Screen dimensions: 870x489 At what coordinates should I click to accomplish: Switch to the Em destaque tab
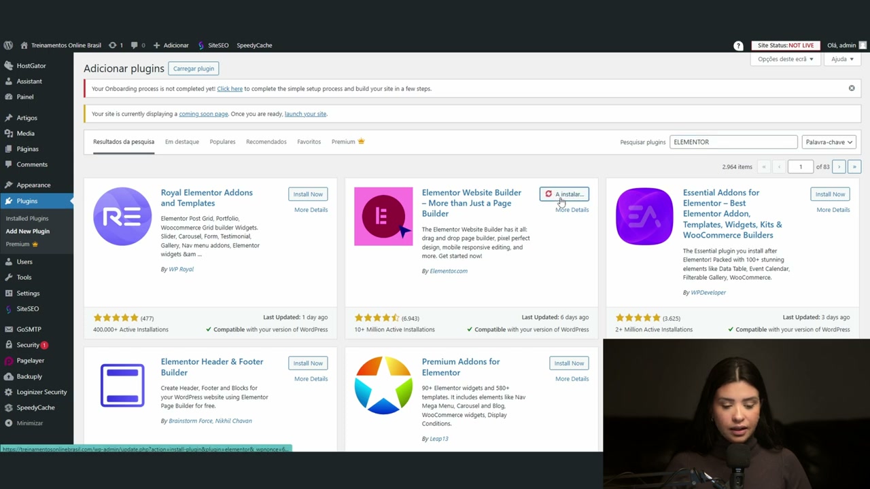182,142
